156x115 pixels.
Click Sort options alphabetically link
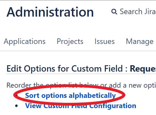[x=71, y=96]
